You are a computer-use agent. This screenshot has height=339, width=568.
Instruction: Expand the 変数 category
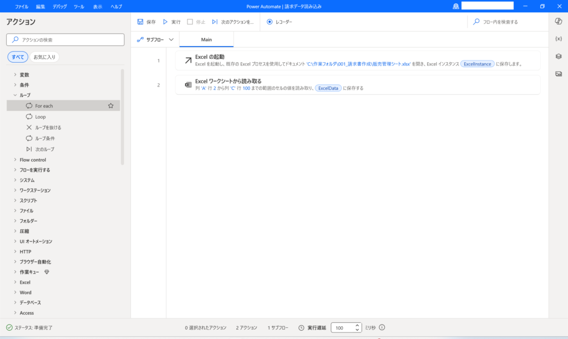point(15,74)
